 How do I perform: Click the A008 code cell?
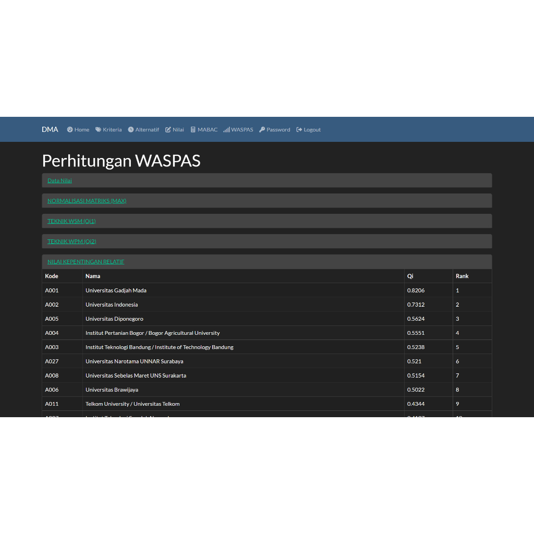click(63, 375)
